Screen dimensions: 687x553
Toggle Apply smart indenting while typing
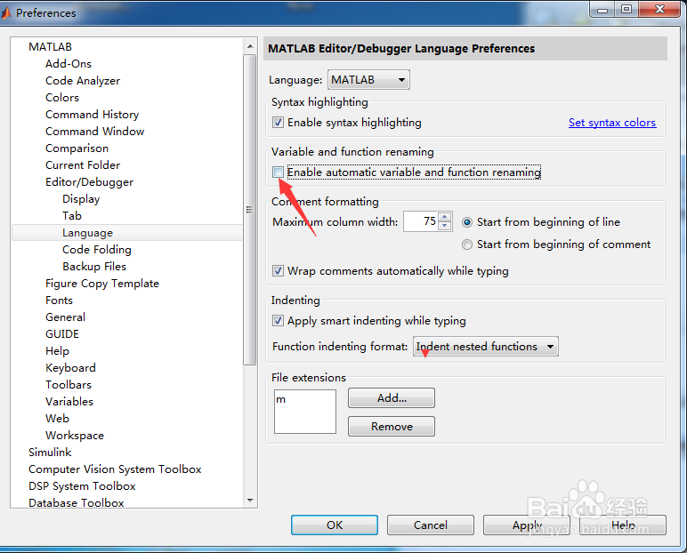(x=278, y=320)
